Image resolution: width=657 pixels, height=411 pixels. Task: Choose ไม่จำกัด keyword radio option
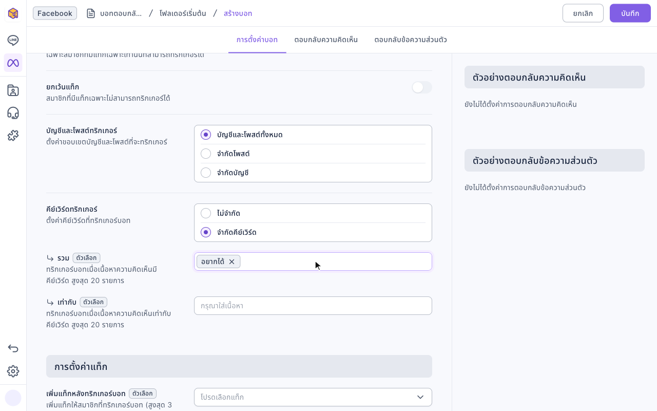206,213
